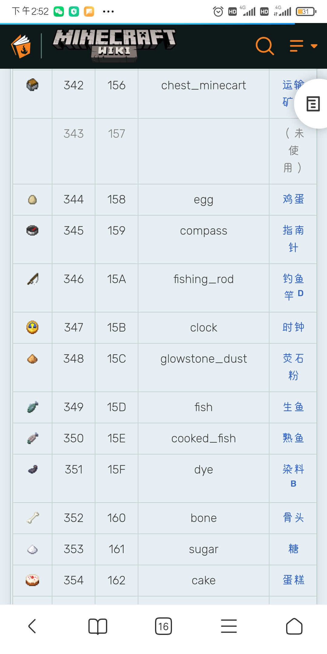Open the wiki search icon

point(265,46)
